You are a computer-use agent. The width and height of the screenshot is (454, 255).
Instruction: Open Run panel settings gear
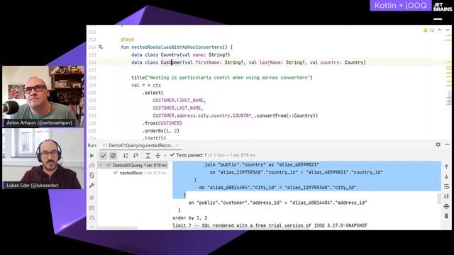[x=438, y=144]
